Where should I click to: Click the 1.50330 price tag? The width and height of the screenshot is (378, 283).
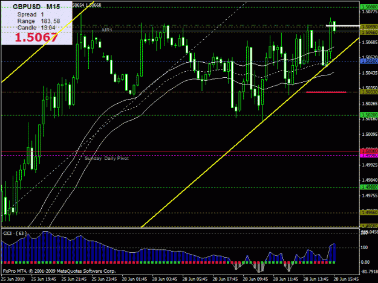pos(369,92)
